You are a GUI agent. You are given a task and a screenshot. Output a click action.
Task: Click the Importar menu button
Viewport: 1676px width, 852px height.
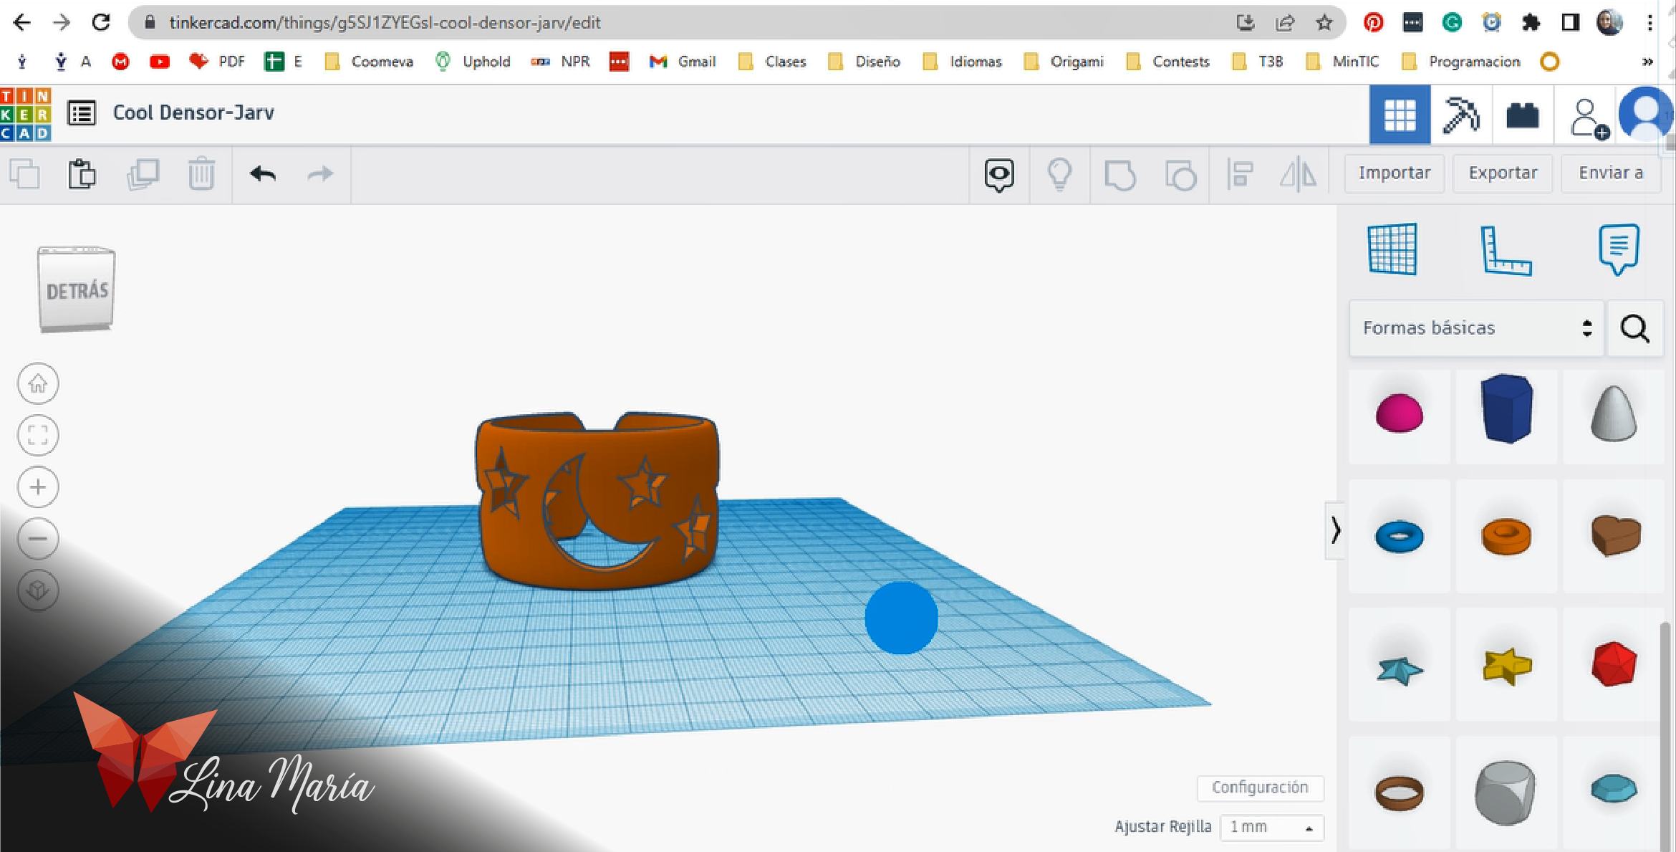1394,173
